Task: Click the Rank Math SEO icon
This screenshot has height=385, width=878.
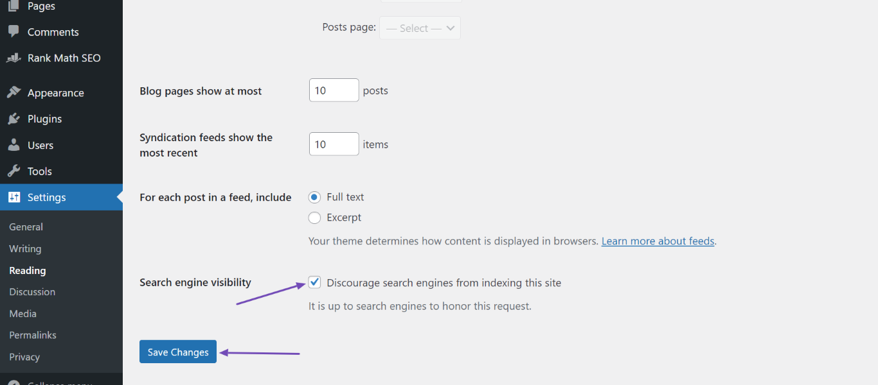Action: [x=13, y=58]
